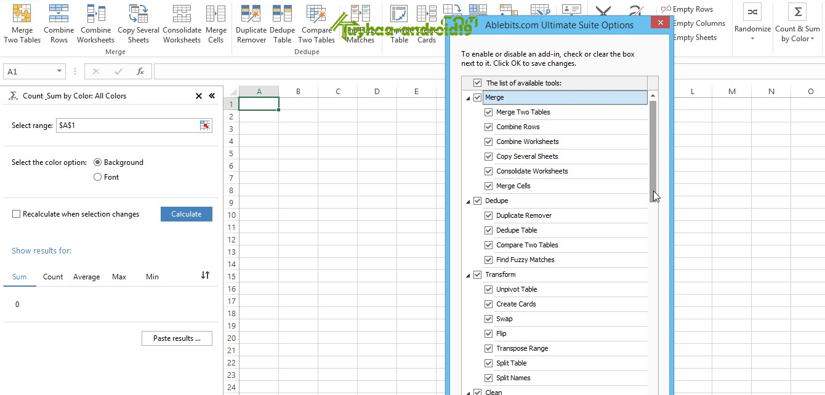The width and height of the screenshot is (825, 395).
Task: Open the Name Box dropdown arrow
Action: coord(60,71)
